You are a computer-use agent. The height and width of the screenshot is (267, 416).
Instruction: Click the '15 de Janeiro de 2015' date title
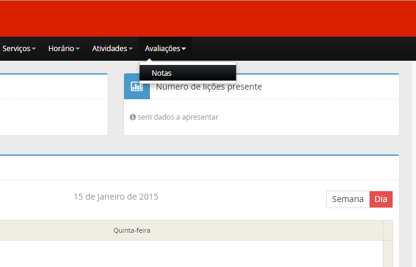tap(116, 197)
